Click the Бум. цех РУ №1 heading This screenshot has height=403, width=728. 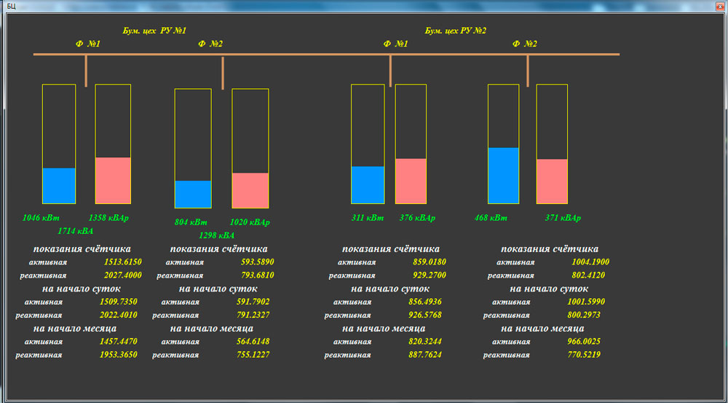point(154,31)
